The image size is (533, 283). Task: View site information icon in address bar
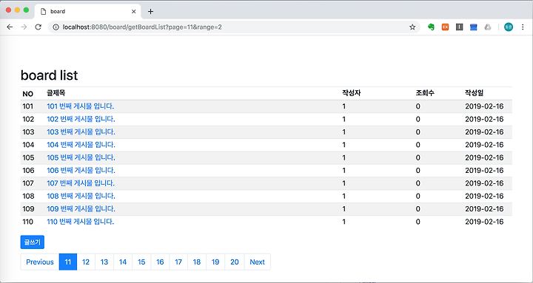tap(56, 27)
